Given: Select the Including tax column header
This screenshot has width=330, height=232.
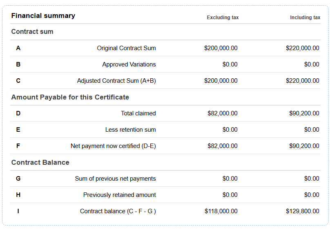Looking at the screenshot, I should coord(305,18).
